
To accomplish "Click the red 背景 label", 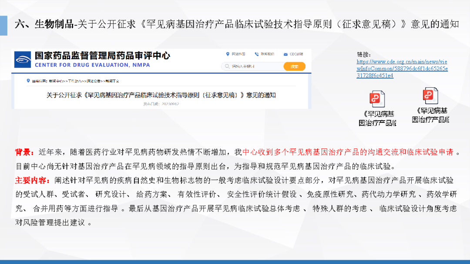I will click(x=24, y=152).
